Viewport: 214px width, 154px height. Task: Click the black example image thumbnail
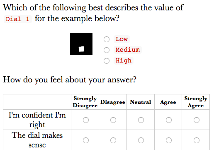[x=81, y=44]
